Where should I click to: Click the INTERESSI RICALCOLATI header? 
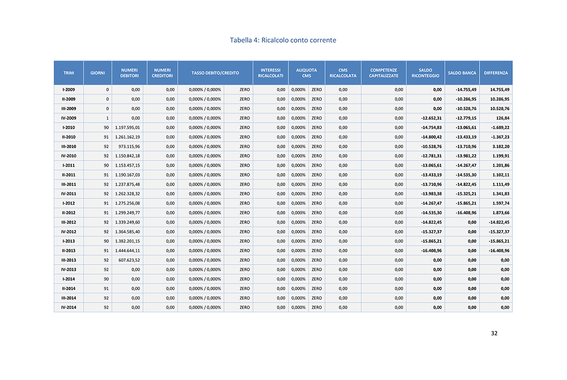[x=270, y=73]
